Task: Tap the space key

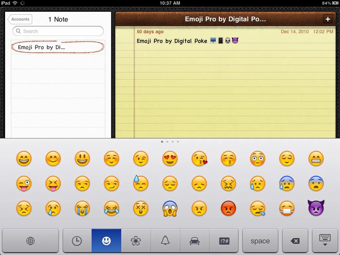Action: (x=260, y=241)
